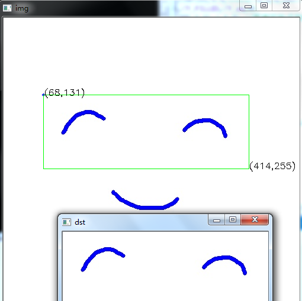Image resolution: width=302 pixels, height=301 pixels.
Task: Close the img window
Action: 286,5
